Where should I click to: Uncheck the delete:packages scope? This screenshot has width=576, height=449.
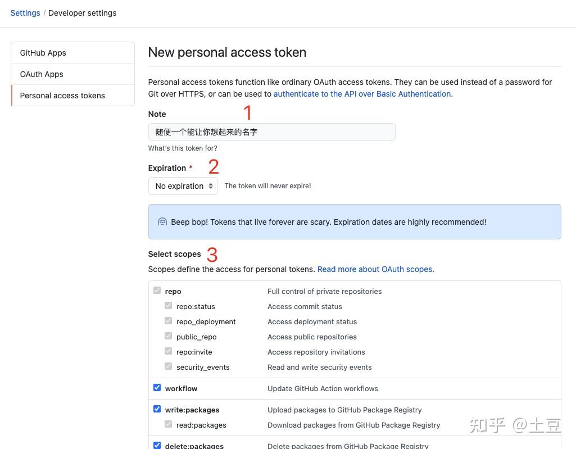pyautogui.click(x=157, y=445)
